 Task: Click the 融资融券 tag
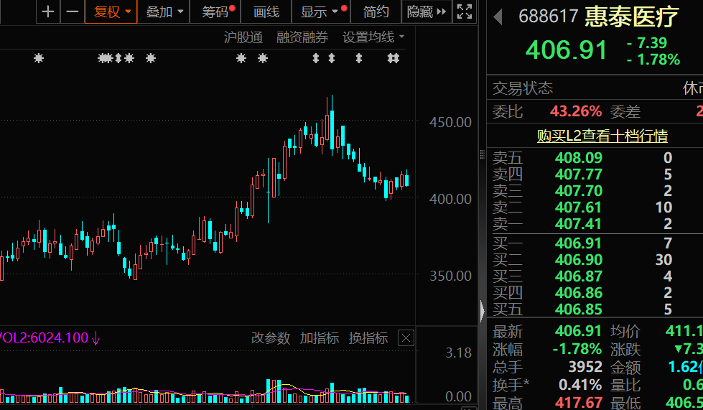click(302, 37)
